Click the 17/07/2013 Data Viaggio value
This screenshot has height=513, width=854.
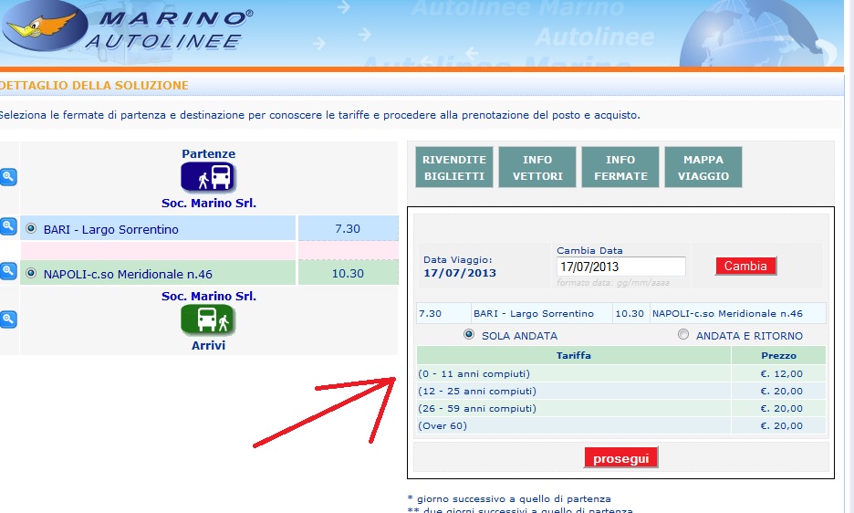(460, 273)
